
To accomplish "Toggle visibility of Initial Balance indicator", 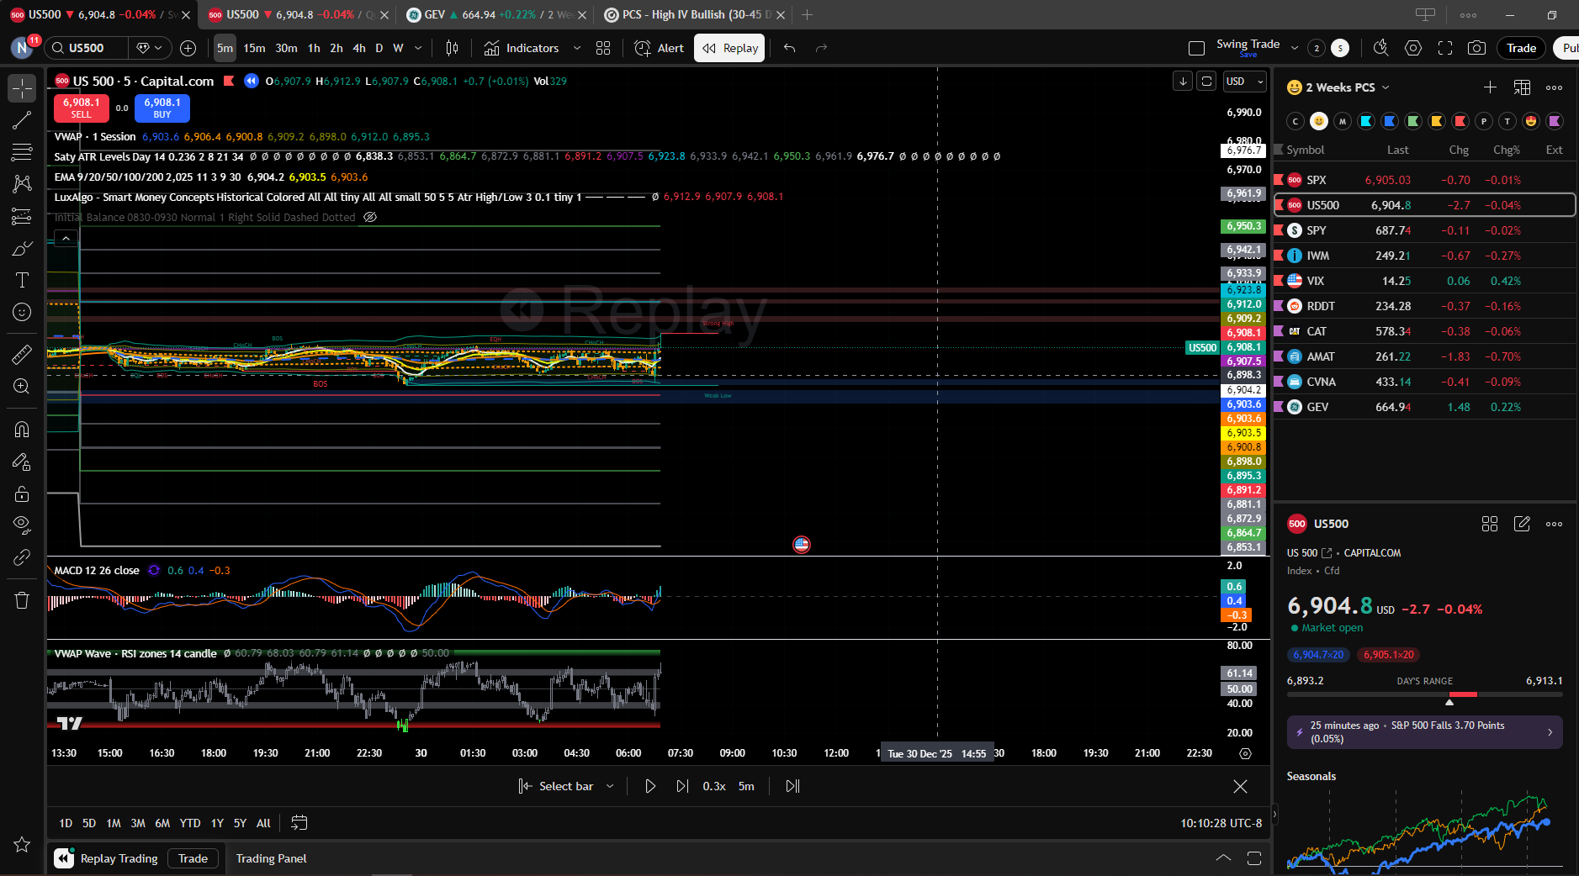I will [370, 217].
